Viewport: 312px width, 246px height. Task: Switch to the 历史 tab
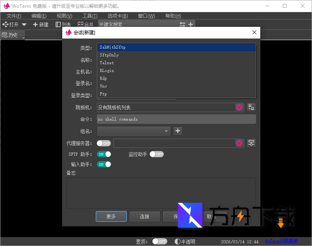(x=12, y=35)
